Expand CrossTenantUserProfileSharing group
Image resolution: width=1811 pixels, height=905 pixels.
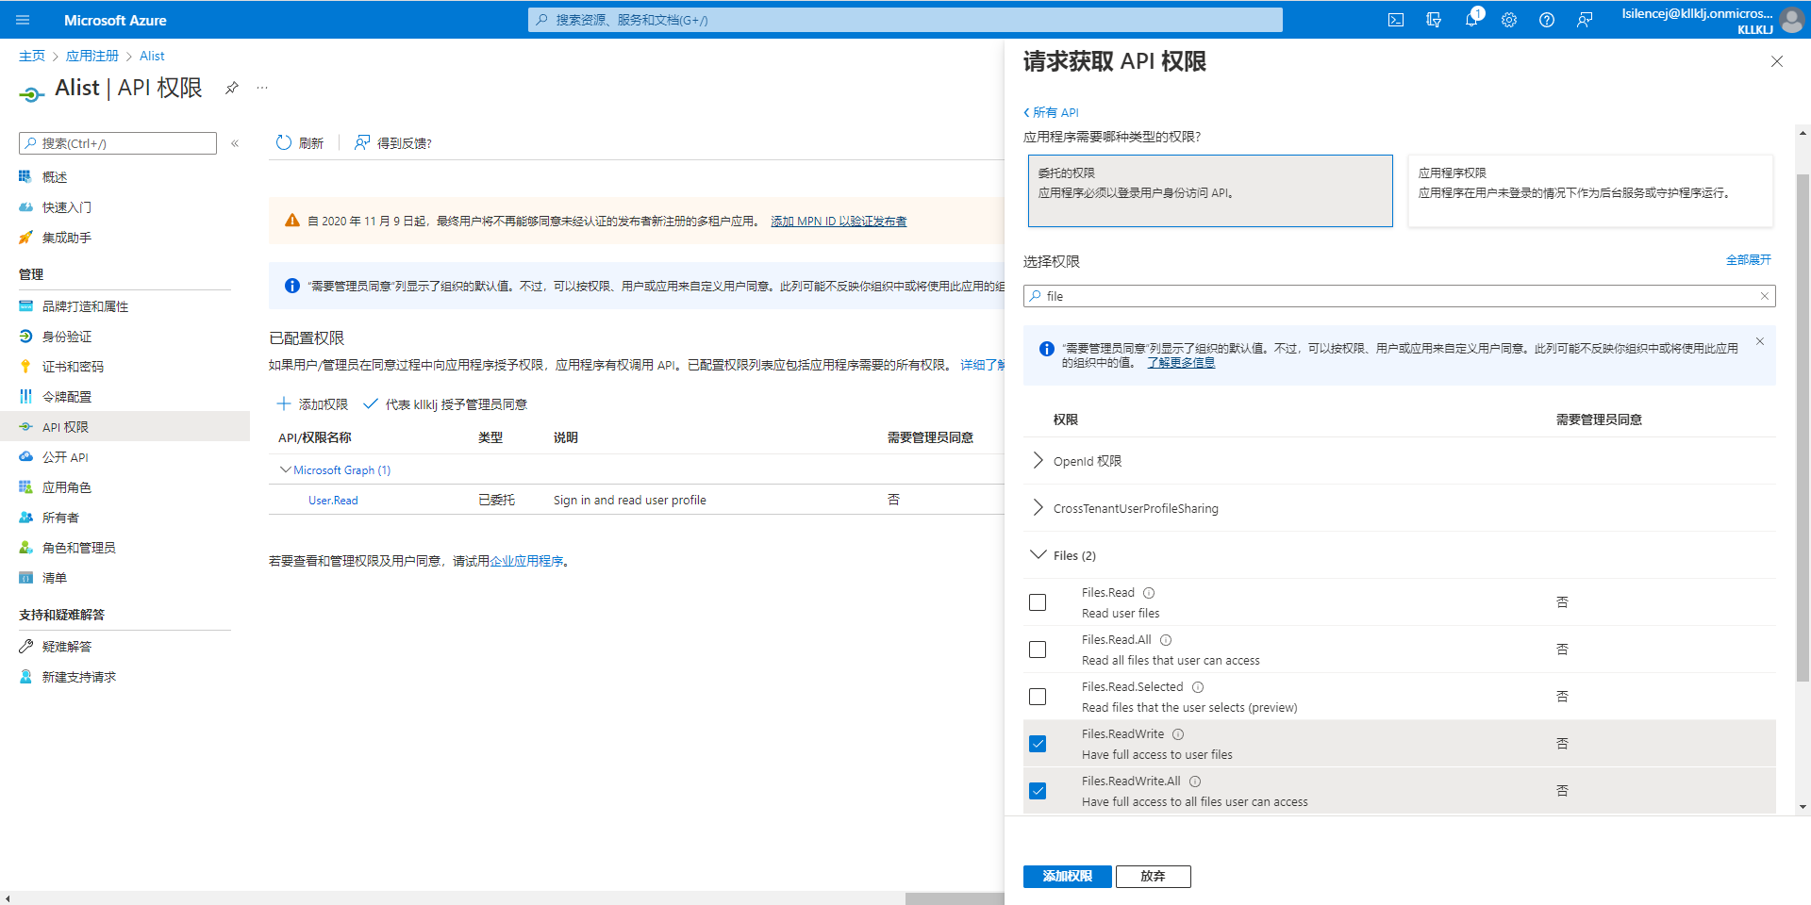click(1038, 508)
